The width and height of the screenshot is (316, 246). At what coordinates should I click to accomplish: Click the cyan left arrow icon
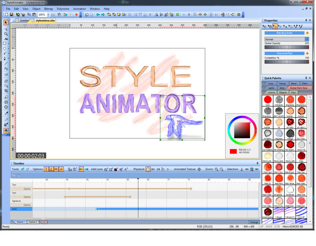[x=98, y=14]
